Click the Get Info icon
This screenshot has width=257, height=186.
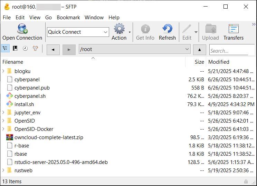[145, 29]
